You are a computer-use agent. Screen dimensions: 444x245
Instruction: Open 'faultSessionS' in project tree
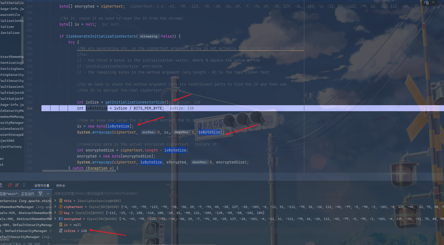(12, 87)
